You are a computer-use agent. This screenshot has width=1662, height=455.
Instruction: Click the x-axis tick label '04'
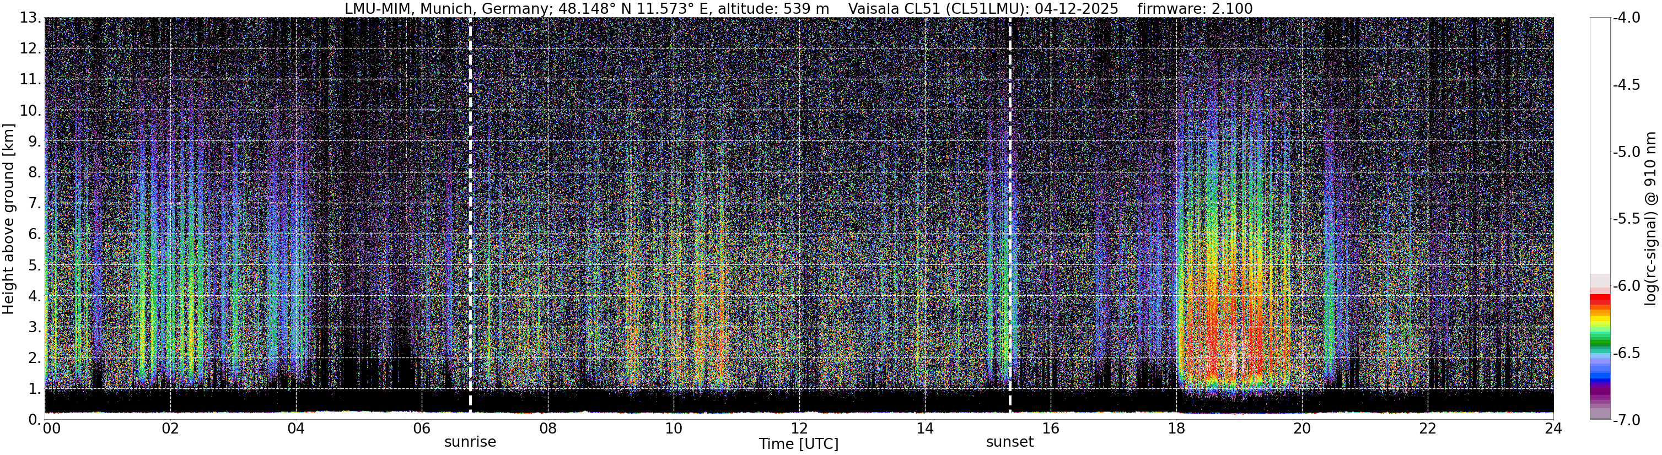click(x=296, y=429)
